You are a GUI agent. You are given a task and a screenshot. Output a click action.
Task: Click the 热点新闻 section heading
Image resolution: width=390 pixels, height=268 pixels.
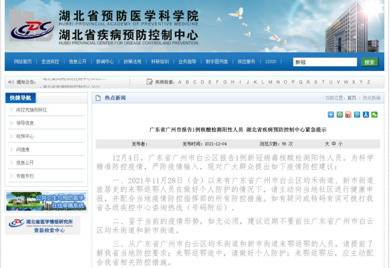(x=115, y=98)
